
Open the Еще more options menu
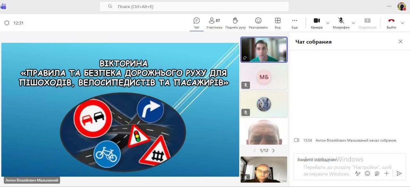pyautogui.click(x=295, y=23)
